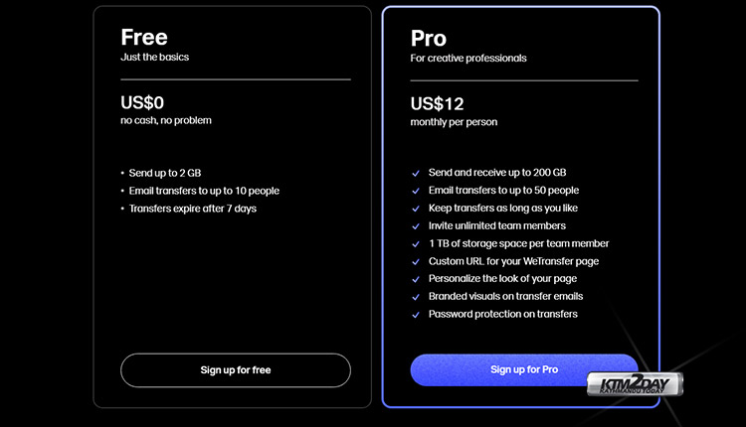The height and width of the screenshot is (427, 746).
Task: Click checkmark beside Send and receive 200 GB
Action: pyautogui.click(x=416, y=174)
